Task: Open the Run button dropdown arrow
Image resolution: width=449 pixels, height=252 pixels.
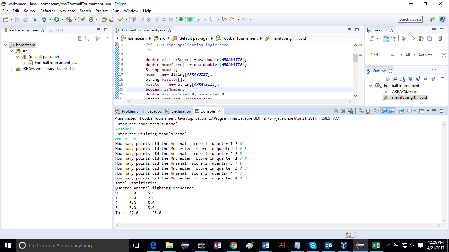Action: pos(62,19)
